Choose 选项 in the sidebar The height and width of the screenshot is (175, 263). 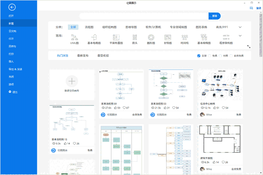pos(18,84)
